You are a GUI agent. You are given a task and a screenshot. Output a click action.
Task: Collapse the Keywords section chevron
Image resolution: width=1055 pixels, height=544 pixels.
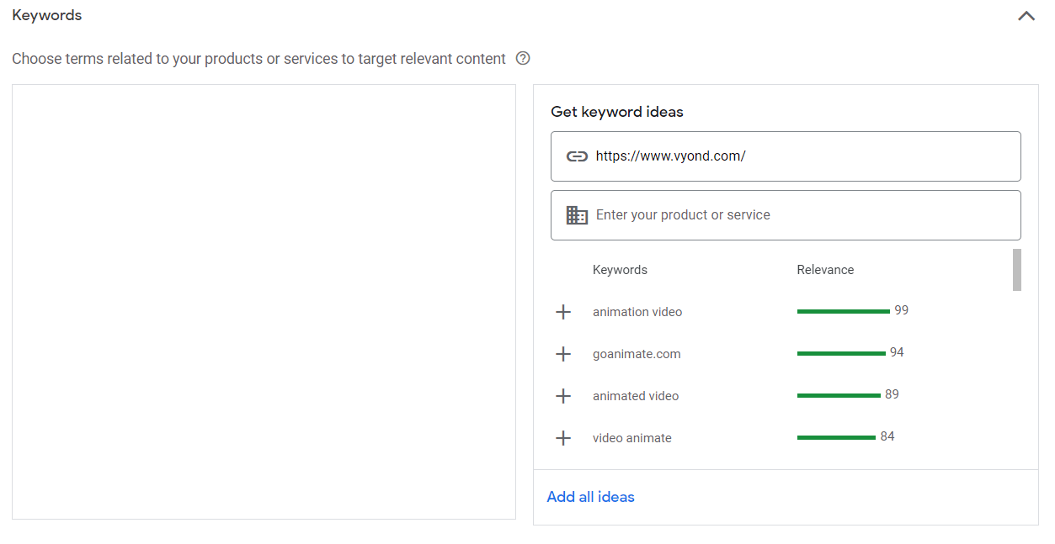1026,16
